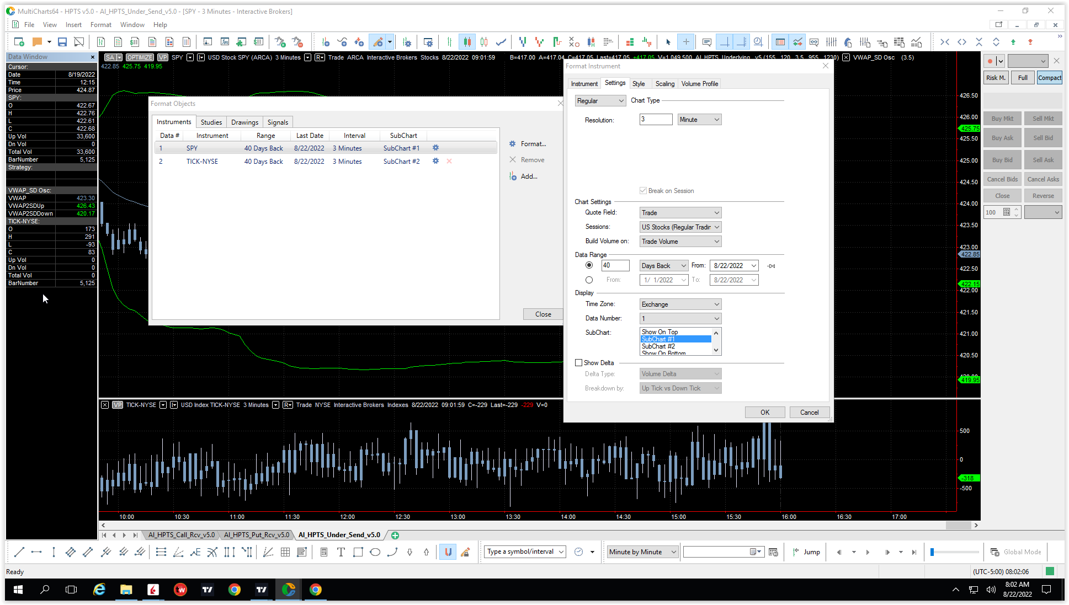
Task: Open the Build Volume on dropdown
Action: [x=680, y=242]
